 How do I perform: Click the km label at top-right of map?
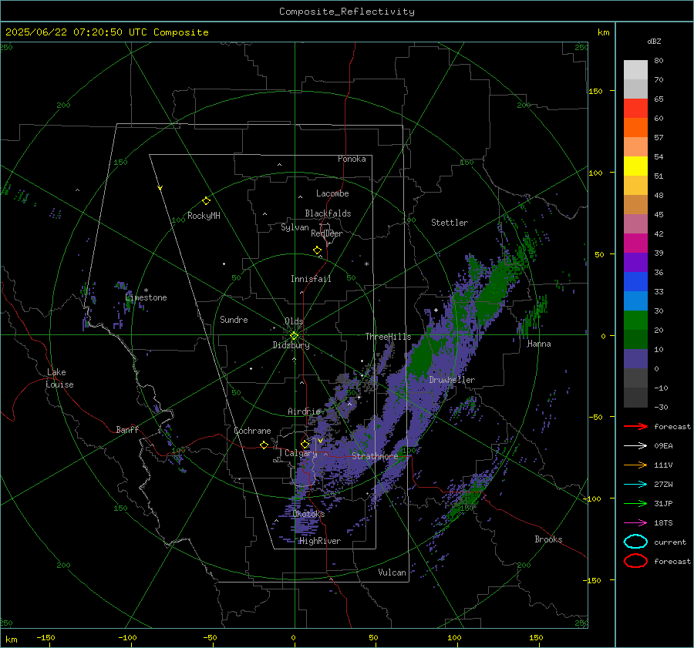coord(603,32)
